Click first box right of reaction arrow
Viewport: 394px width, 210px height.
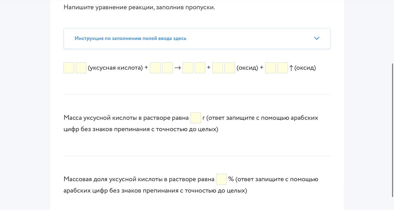(x=188, y=68)
